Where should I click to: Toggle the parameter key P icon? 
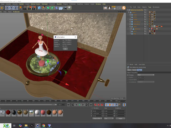click(x=116, y=105)
